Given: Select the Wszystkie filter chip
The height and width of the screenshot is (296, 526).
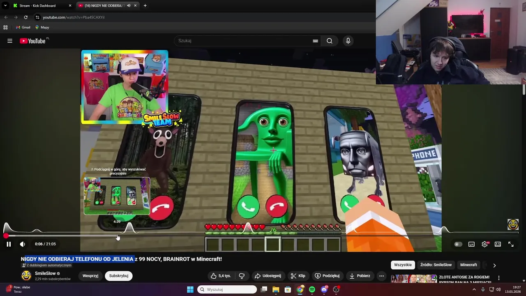Looking at the screenshot, I should click(403, 265).
